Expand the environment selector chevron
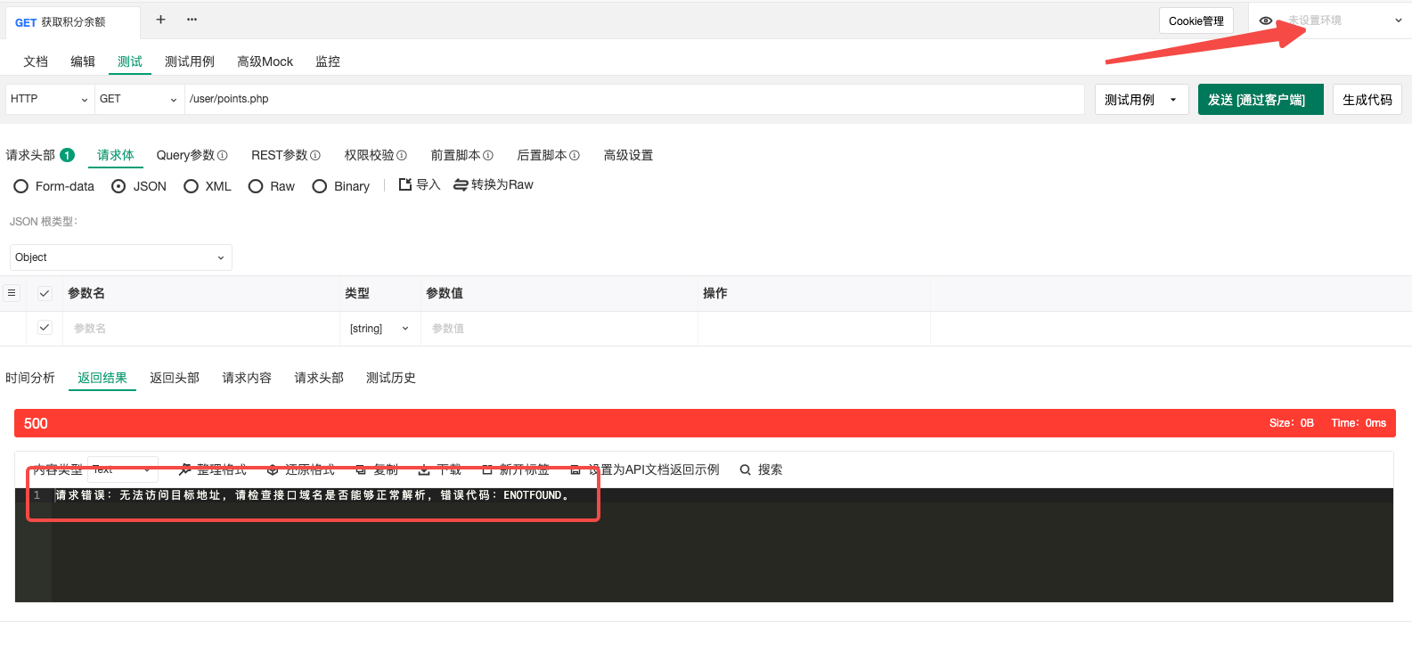1412x661 pixels. (x=1398, y=20)
